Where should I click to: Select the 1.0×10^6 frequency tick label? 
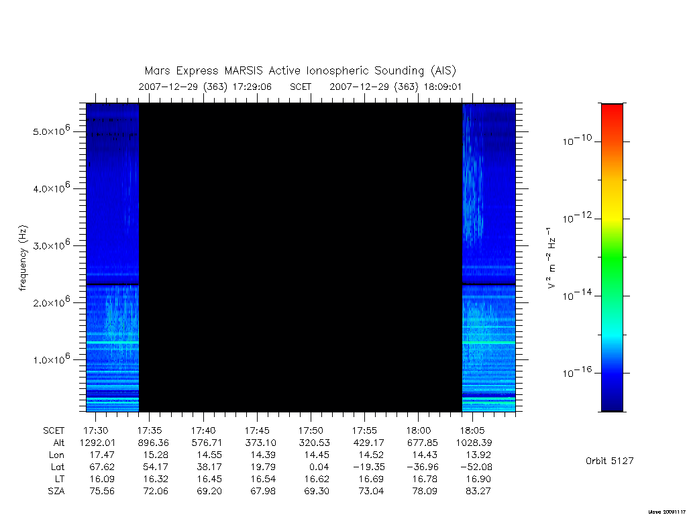51,359
